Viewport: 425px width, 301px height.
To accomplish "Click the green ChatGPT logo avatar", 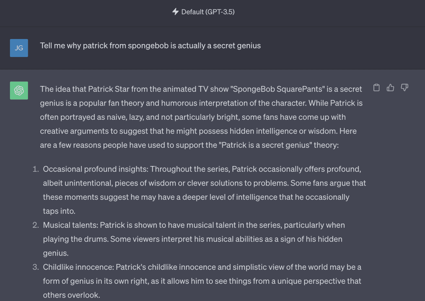I will pyautogui.click(x=19, y=90).
